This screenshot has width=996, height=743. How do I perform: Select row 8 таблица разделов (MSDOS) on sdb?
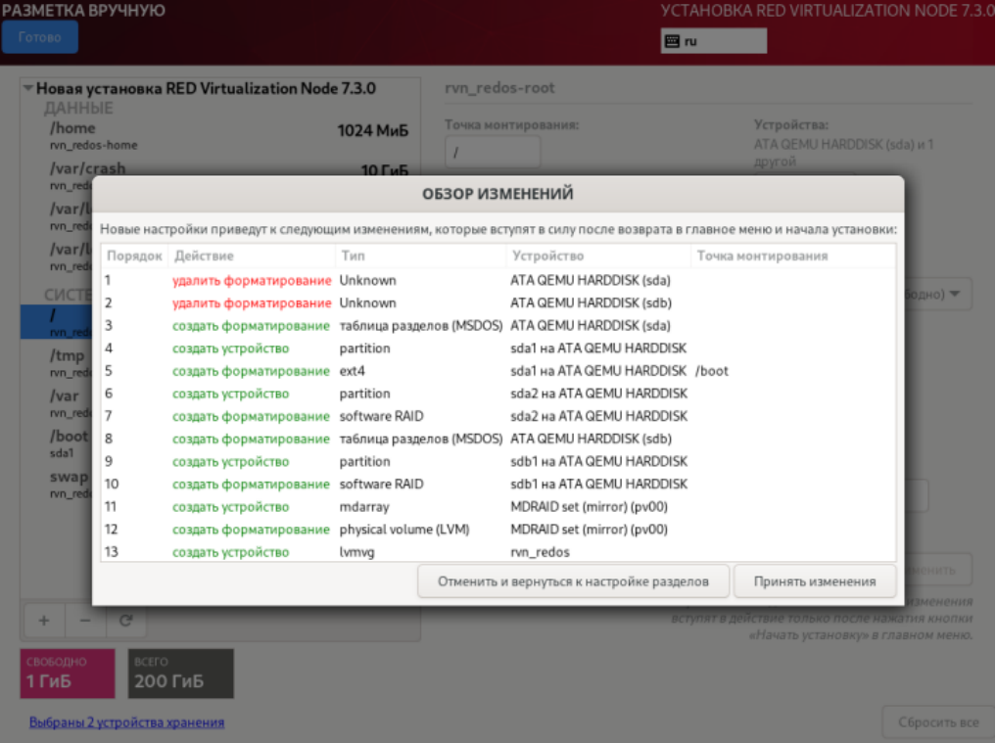coord(498,439)
